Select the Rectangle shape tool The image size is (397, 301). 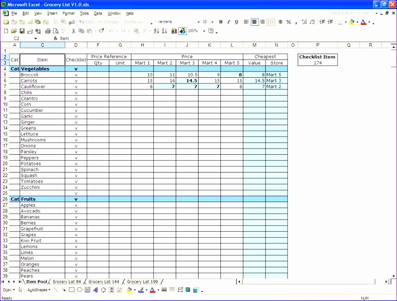coord(72,290)
